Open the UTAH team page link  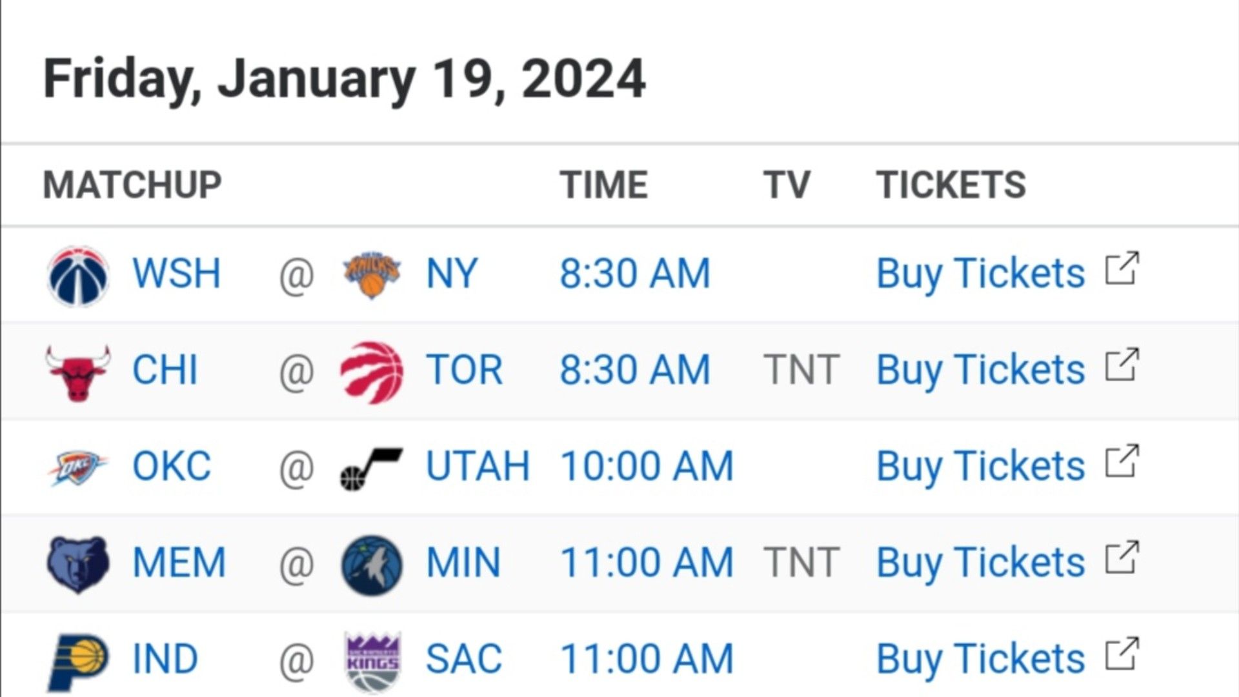tap(478, 466)
